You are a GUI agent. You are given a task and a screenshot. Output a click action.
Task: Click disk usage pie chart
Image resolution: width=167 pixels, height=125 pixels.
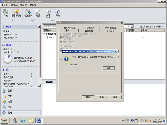tap(8, 59)
